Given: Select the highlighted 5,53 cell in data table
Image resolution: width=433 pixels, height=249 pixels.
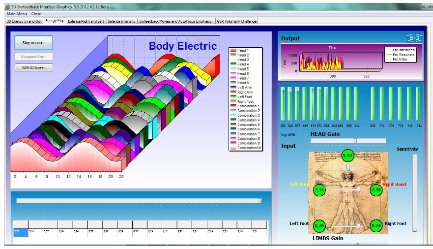Looking at the screenshot, I should 21,231.
